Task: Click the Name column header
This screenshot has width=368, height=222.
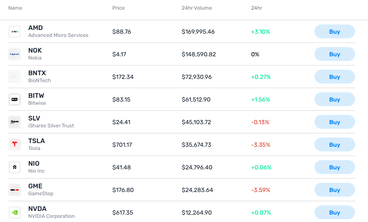Action: pyautogui.click(x=15, y=8)
